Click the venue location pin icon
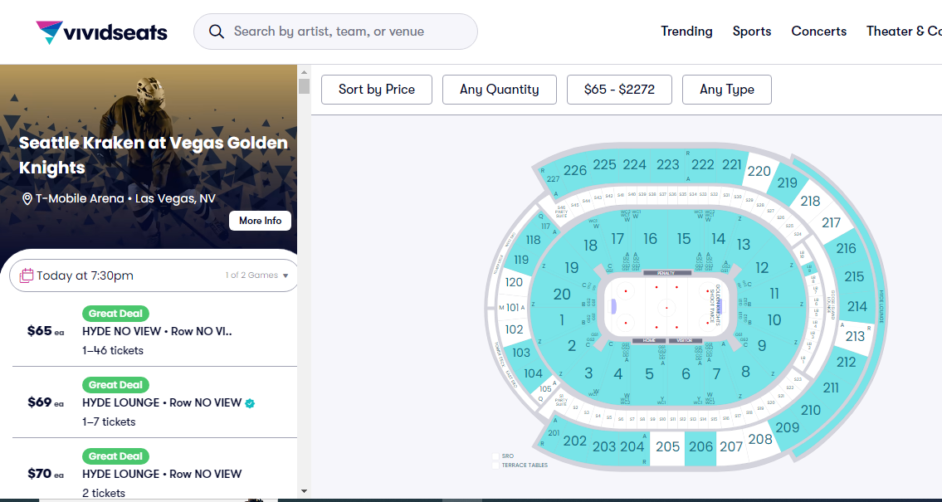This screenshot has width=942, height=502. (27, 199)
